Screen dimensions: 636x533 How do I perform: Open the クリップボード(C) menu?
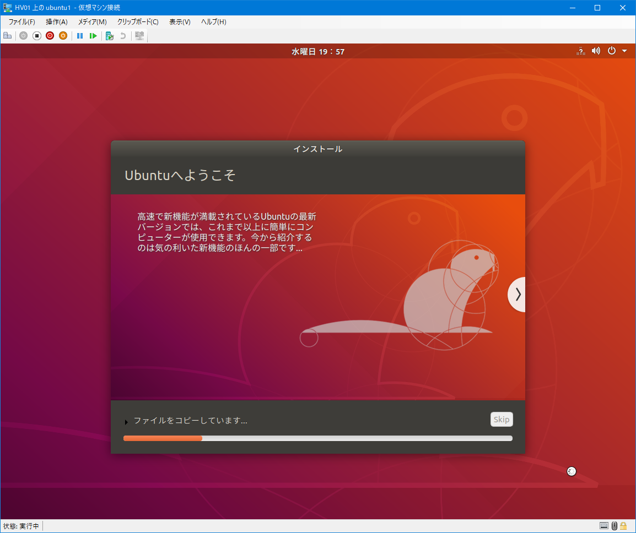pyautogui.click(x=138, y=22)
